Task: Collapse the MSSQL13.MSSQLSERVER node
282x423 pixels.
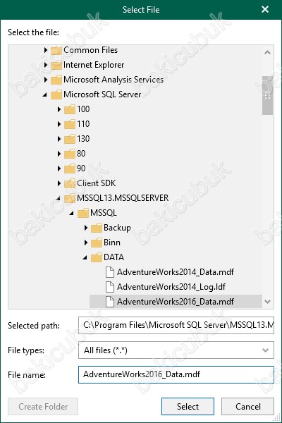Action: tap(59, 199)
